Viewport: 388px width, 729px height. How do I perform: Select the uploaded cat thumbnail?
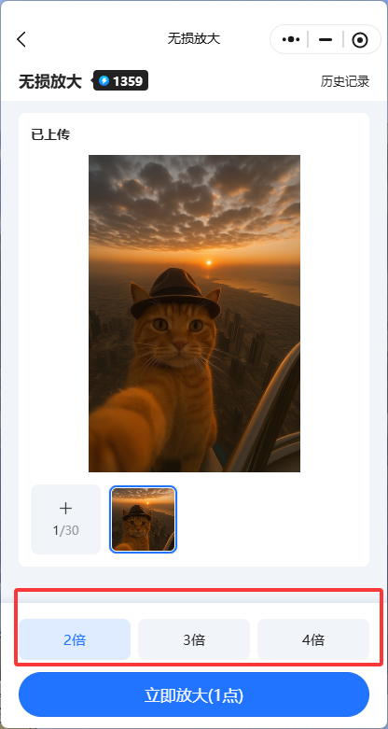coord(143,519)
